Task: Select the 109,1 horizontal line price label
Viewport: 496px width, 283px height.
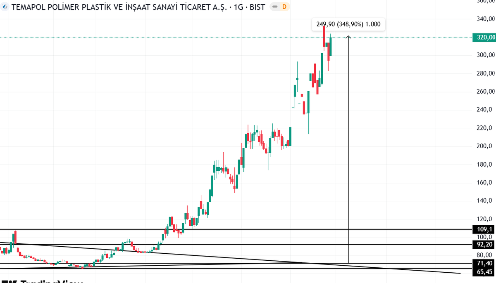Action: pos(484,229)
